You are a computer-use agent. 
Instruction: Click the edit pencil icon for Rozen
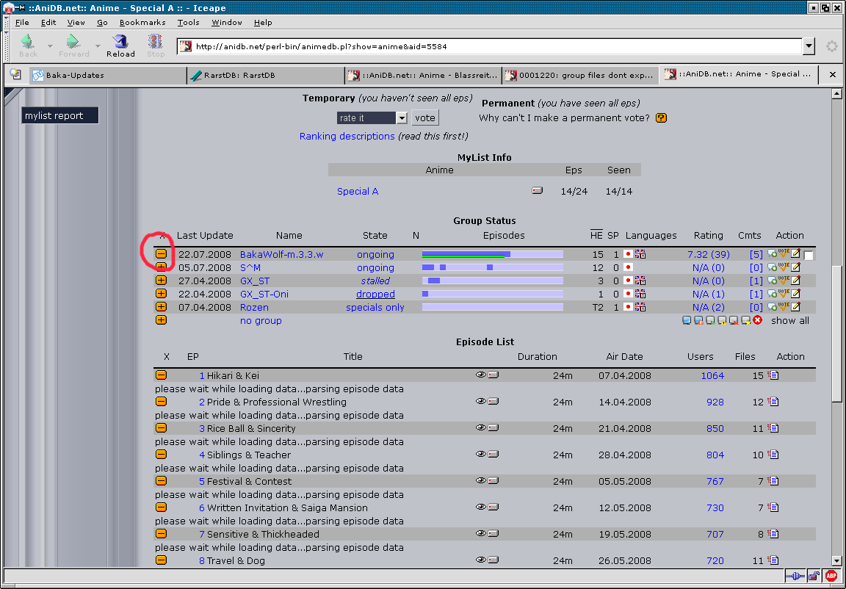[x=795, y=307]
